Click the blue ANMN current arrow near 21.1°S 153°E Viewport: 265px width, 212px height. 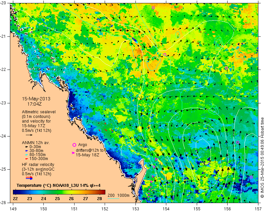coord(134,39)
